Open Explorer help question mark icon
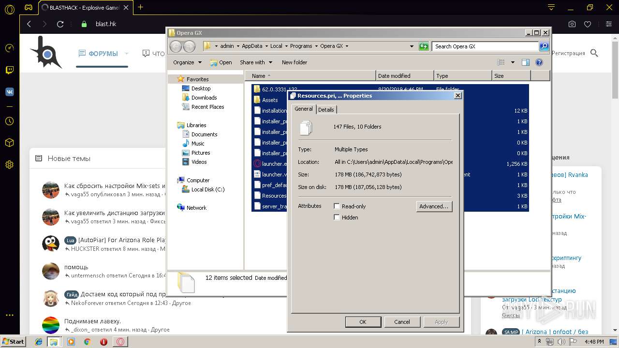 [539, 62]
